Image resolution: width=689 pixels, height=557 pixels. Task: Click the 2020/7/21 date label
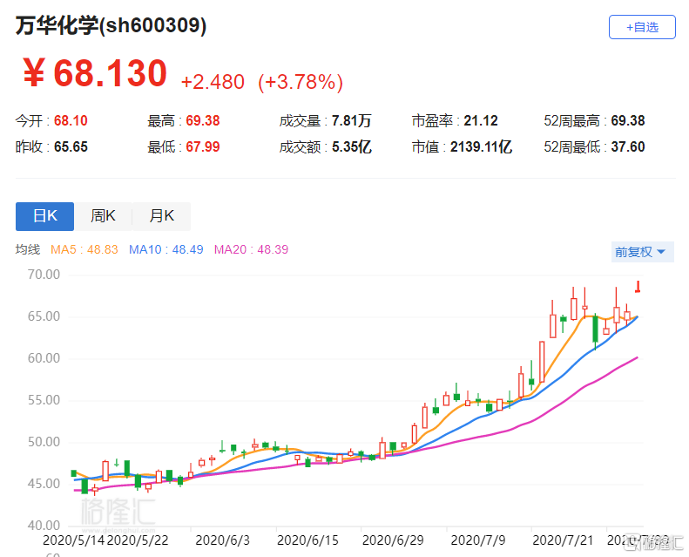tap(563, 540)
